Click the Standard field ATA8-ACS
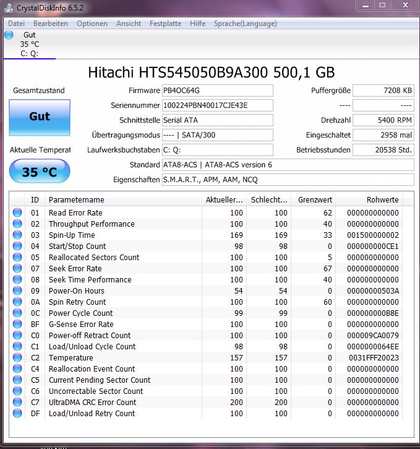The height and width of the screenshot is (449, 420). (288, 165)
